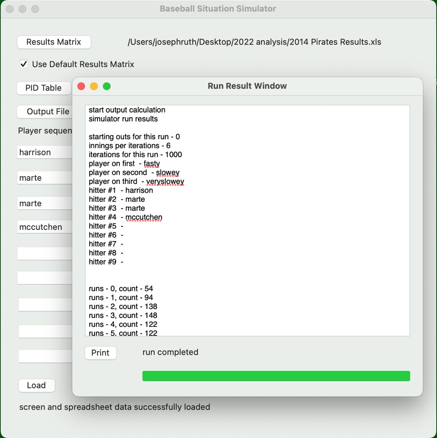Viewport: 437px width, 438px height.
Task: Click misspelled word 'veryslowey'
Action: (x=165, y=182)
